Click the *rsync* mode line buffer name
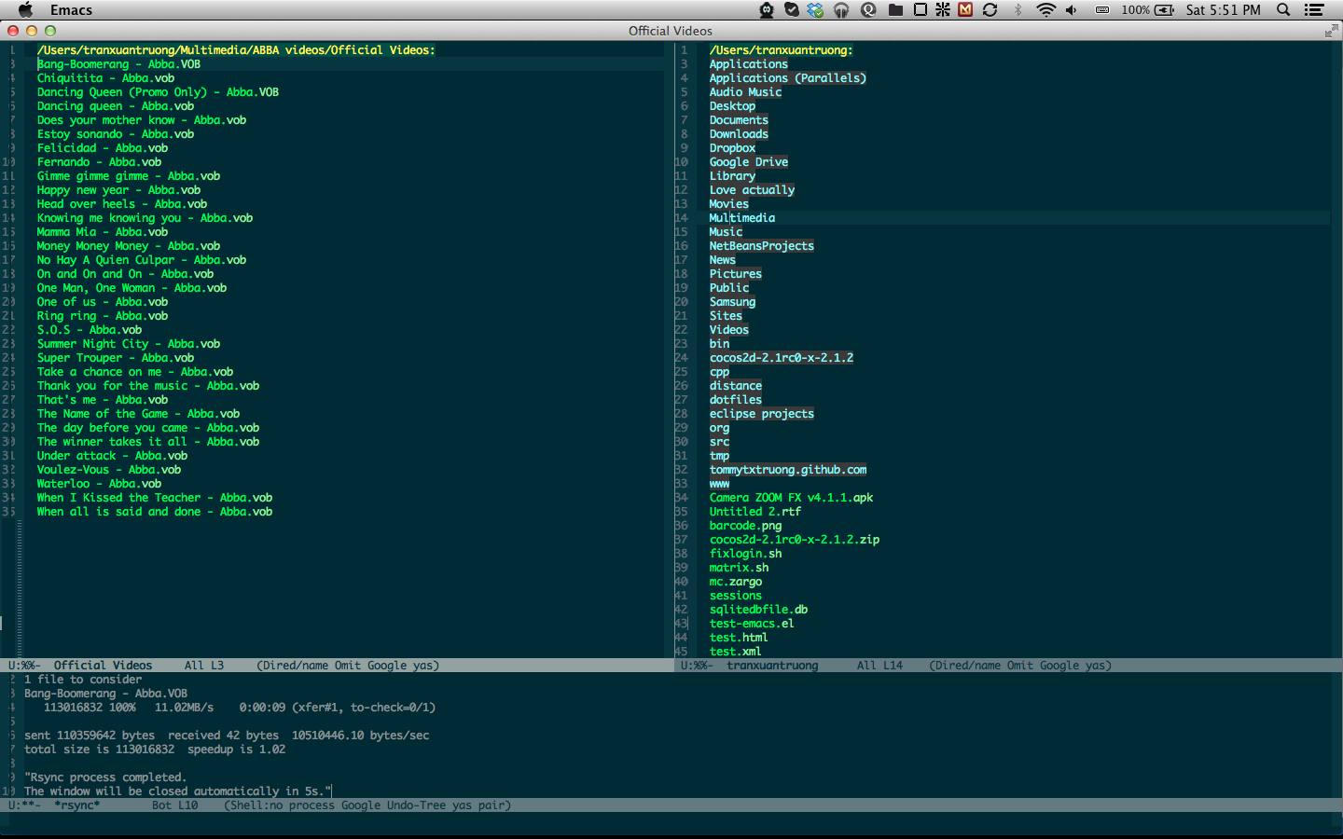 click(76, 805)
